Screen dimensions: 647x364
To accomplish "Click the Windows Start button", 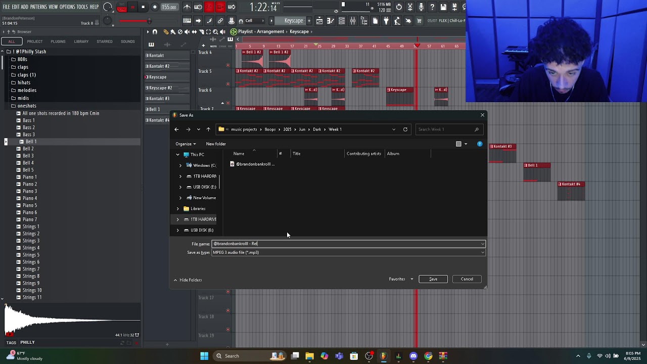I will click(x=204, y=356).
